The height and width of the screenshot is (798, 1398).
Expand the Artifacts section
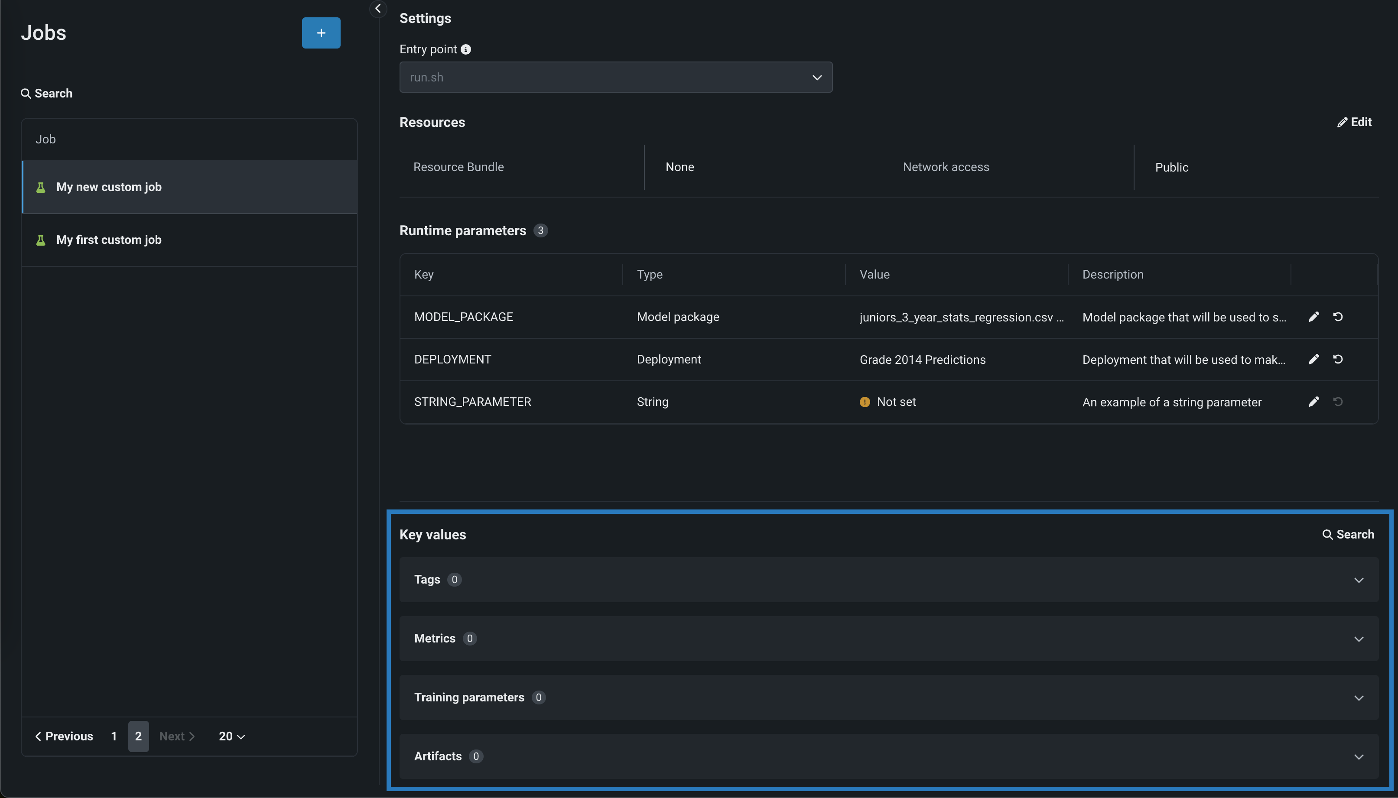tap(1359, 756)
